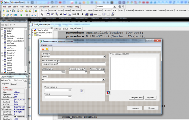This screenshot has height=120, width=189.
Task: Click the calculator icon beside the retail price field
Action: (x=82, y=91)
